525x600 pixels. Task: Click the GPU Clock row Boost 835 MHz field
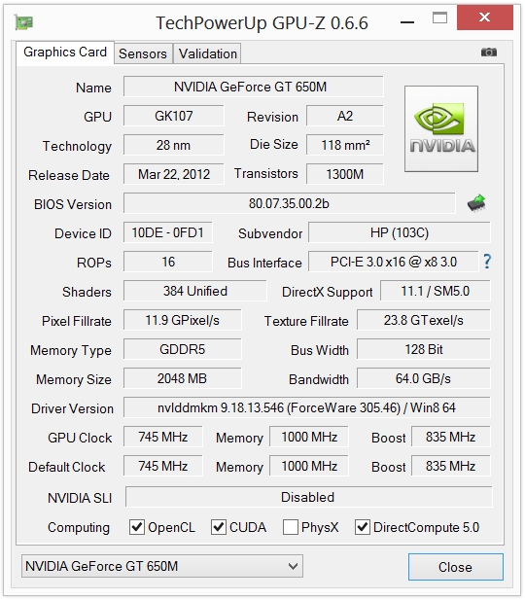(451, 437)
